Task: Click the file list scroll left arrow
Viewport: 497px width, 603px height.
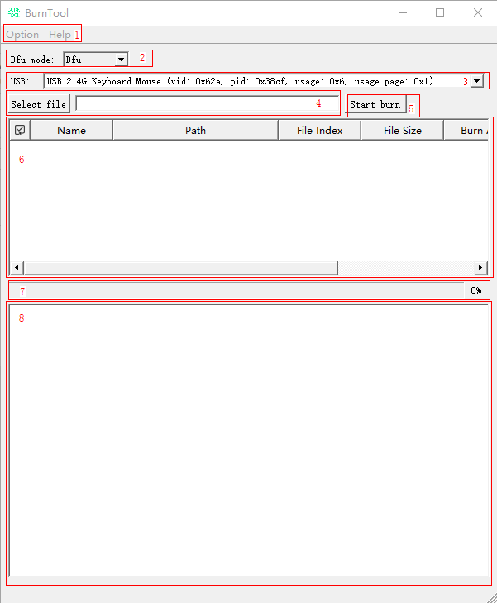Action: [x=17, y=268]
